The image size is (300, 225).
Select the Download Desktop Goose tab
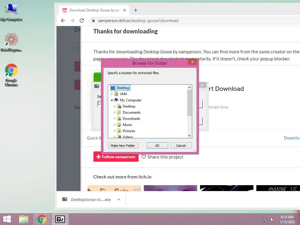tap(94, 10)
